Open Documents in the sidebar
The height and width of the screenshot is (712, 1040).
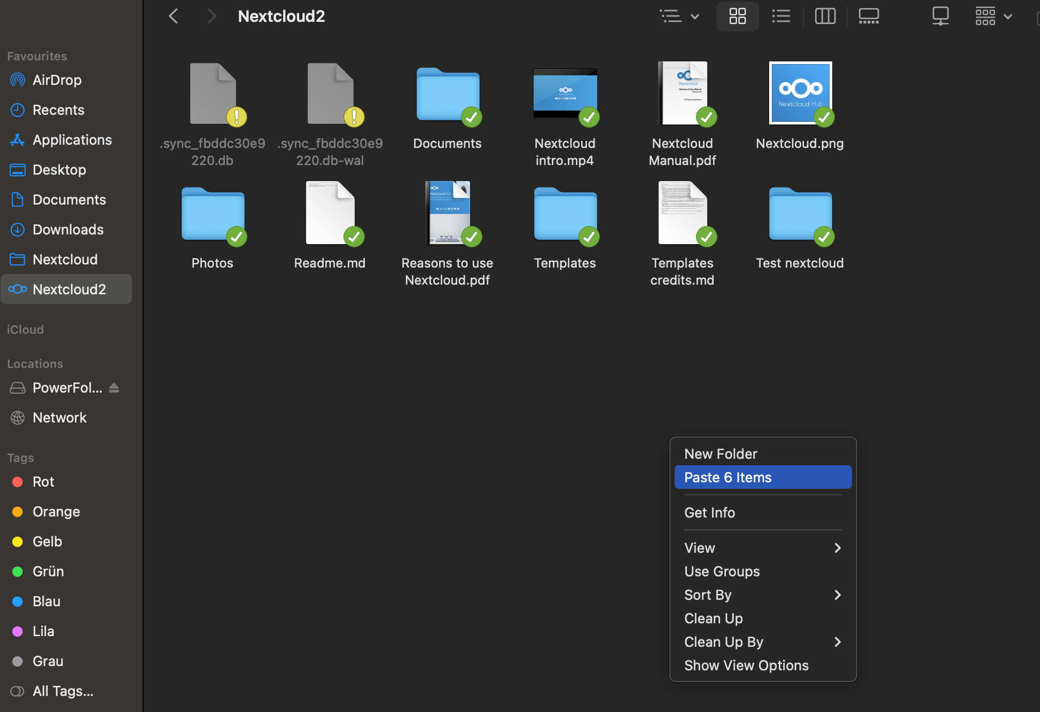[x=66, y=200]
